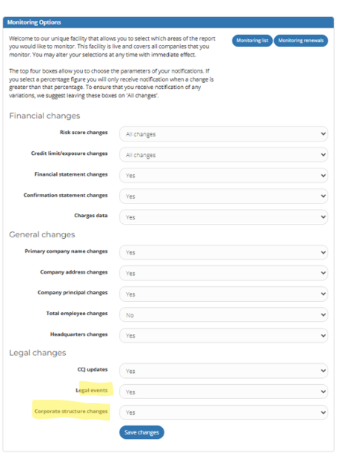The image size is (337, 468).
Task: Expand the Legal events dropdown
Action: click(223, 392)
